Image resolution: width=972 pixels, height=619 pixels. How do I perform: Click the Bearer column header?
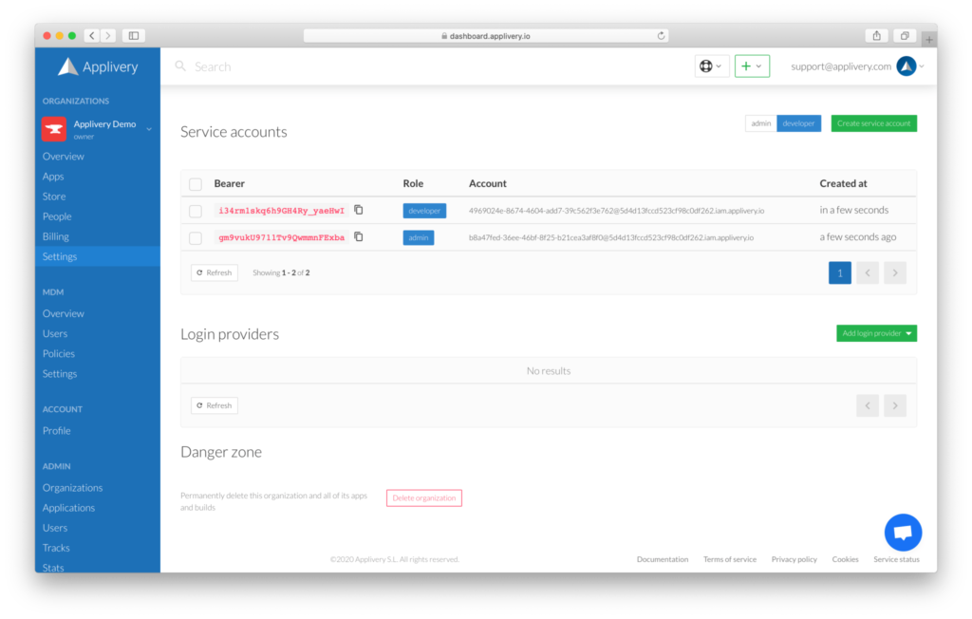coord(230,183)
